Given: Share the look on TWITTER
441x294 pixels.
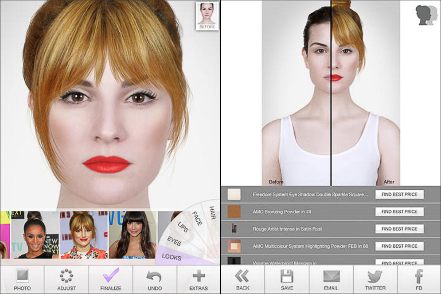Looking at the screenshot, I should click(x=375, y=279).
